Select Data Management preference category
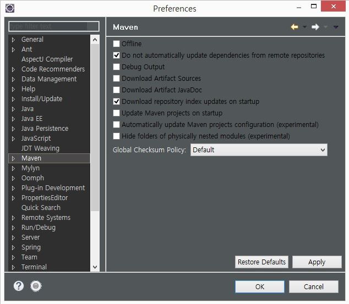 click(49, 79)
